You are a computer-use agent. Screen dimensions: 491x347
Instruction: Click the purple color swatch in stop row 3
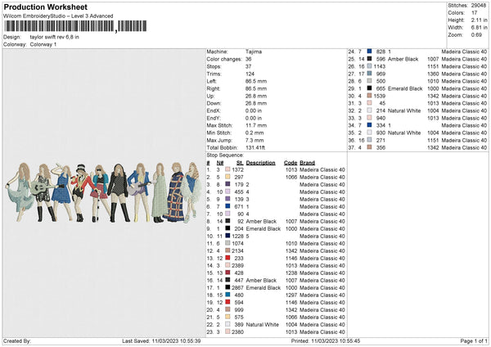(x=227, y=184)
